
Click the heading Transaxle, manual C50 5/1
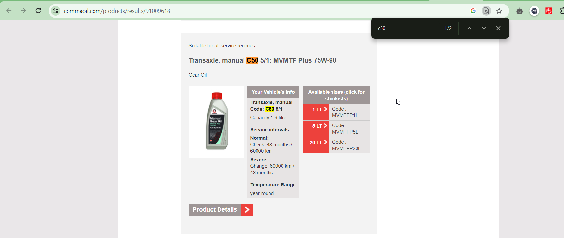(262, 60)
